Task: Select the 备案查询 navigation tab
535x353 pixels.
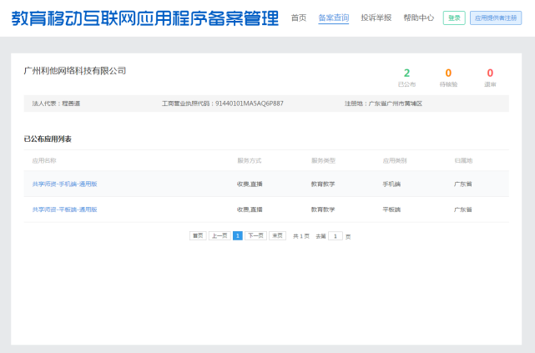Action: (x=333, y=18)
